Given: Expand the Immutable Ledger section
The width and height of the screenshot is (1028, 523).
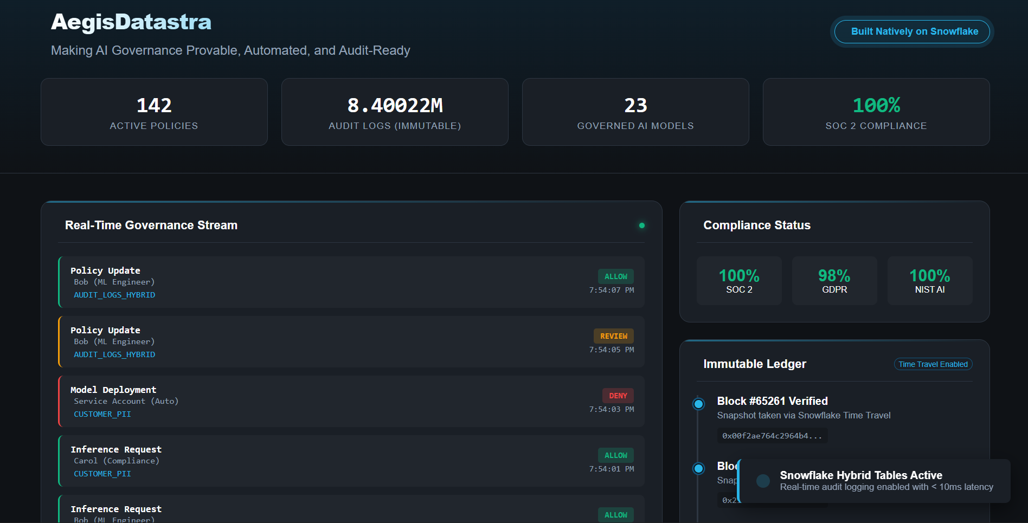Looking at the screenshot, I should [755, 364].
